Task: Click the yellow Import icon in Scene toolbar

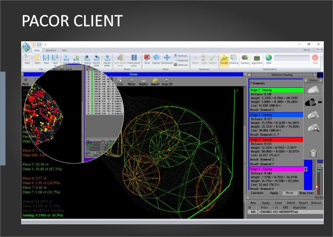Action: coord(155,82)
